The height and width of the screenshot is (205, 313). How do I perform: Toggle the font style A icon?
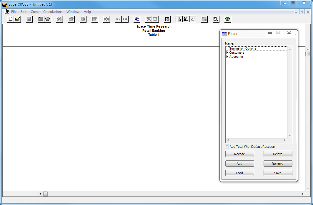(x=192, y=19)
